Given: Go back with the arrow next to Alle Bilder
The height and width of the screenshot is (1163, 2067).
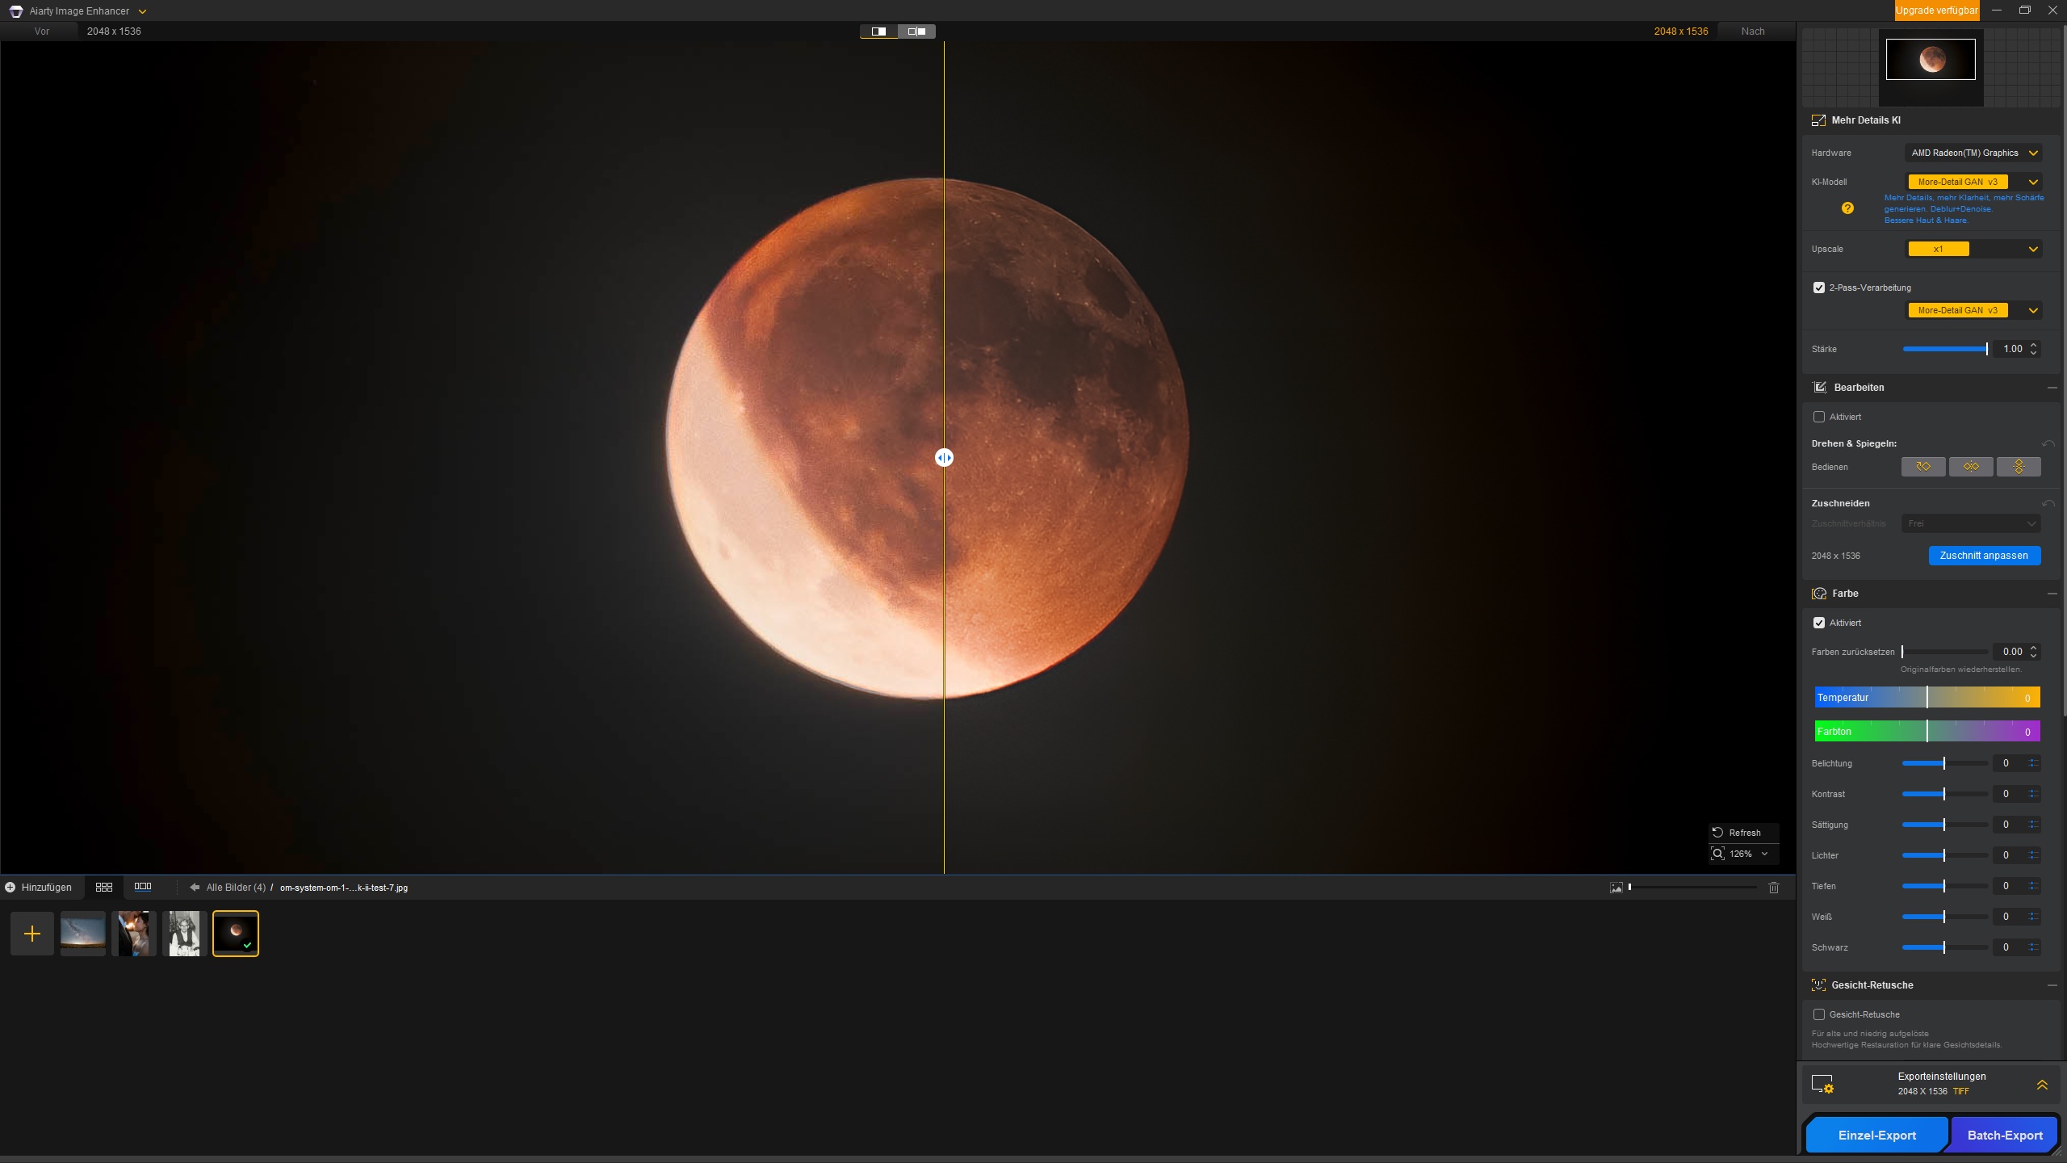Looking at the screenshot, I should pyautogui.click(x=195, y=887).
